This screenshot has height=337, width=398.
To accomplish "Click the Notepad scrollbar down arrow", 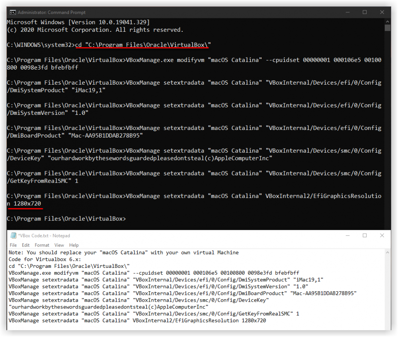I will (x=387, y=326).
